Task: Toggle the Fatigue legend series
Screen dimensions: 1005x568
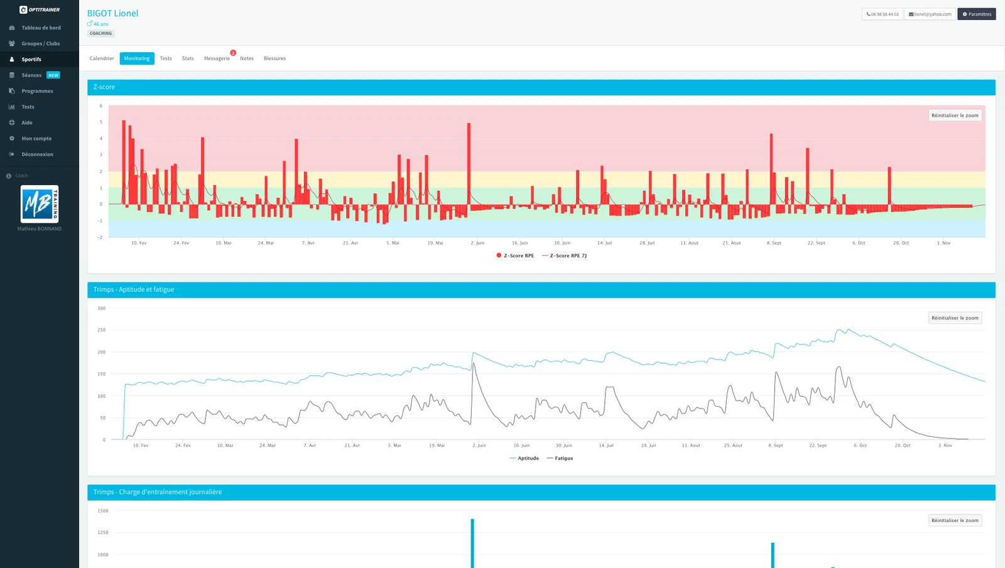Action: 560,458
